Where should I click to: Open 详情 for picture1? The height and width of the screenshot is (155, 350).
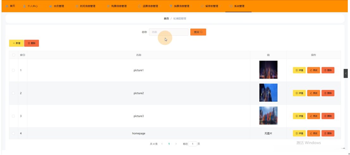click(299, 70)
